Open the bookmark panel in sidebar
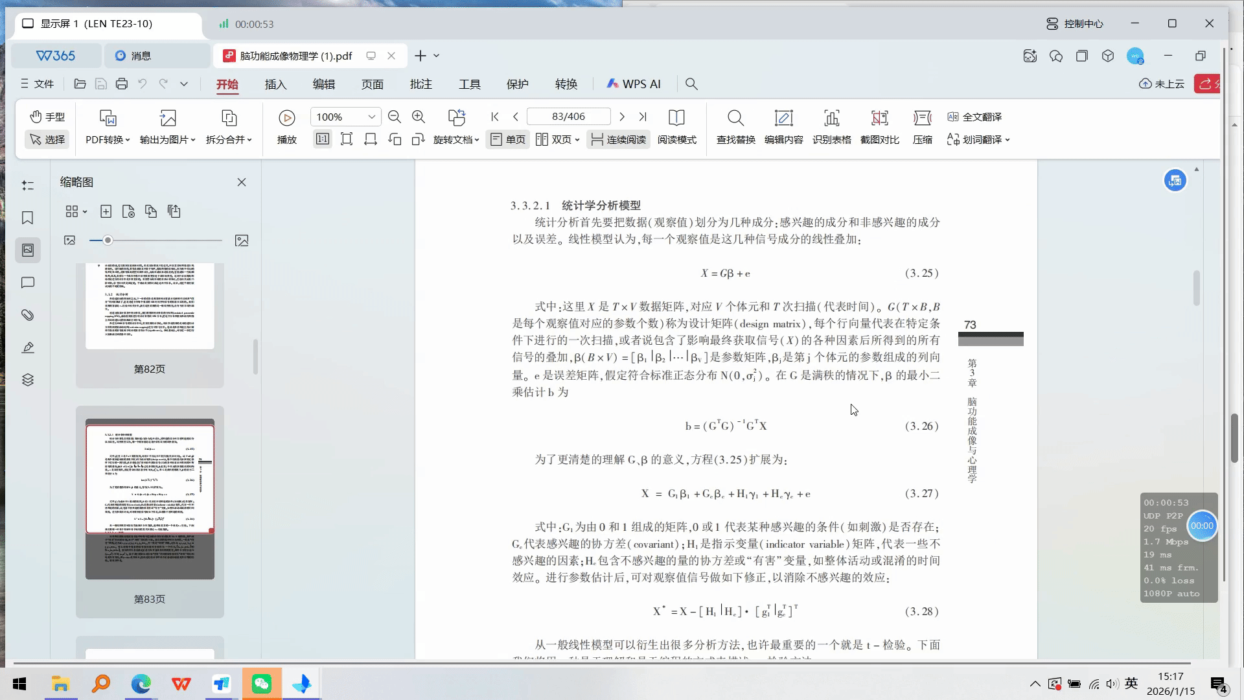The height and width of the screenshot is (700, 1244). [x=27, y=218]
